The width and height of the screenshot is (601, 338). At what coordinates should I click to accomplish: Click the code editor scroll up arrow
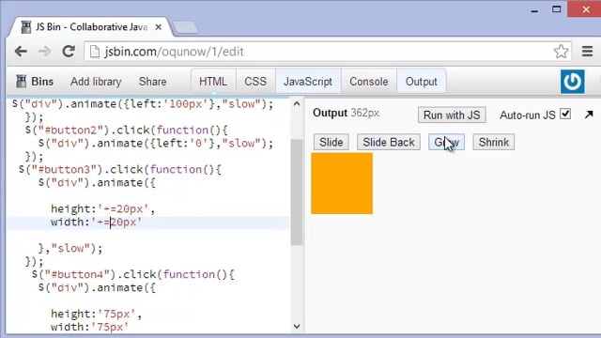[297, 104]
